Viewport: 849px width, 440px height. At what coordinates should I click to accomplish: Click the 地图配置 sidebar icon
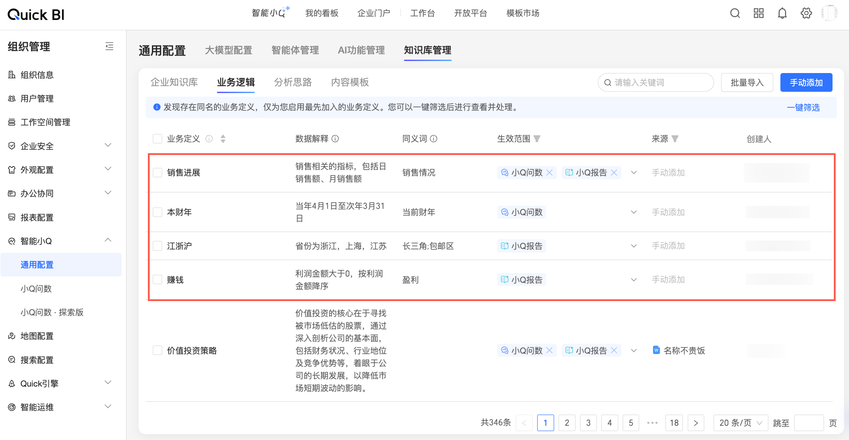click(12, 336)
